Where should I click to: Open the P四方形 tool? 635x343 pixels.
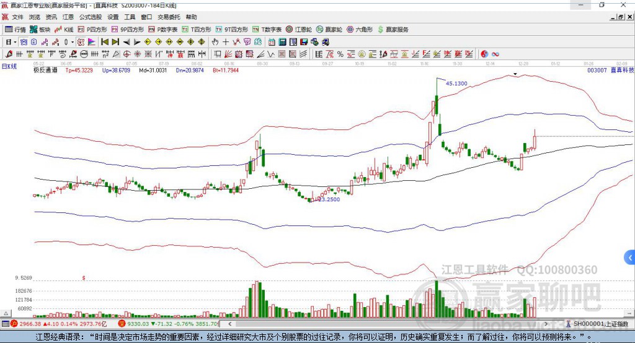click(92, 30)
